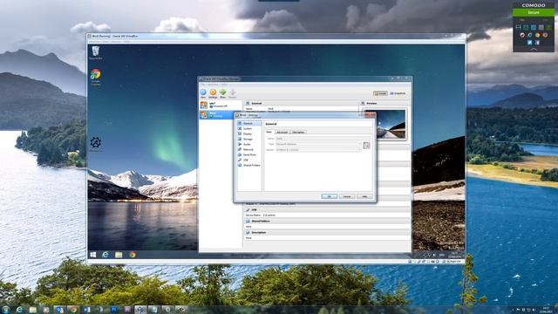Click the Discard toolbar icon

[x=233, y=93]
